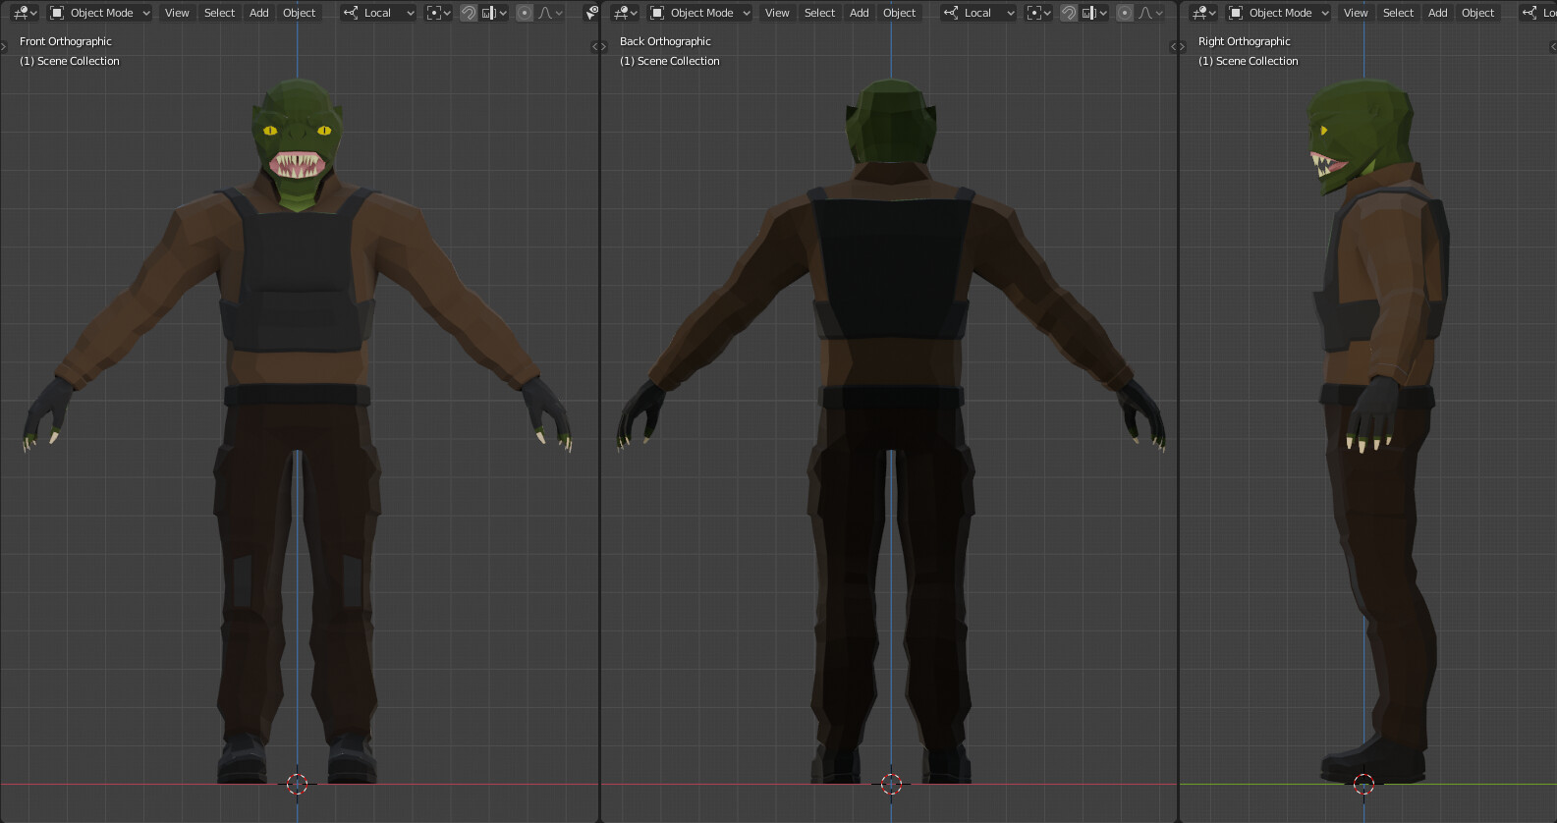Open Add menu in Back Orthographic viewport
The image size is (1557, 823).
[x=859, y=13]
